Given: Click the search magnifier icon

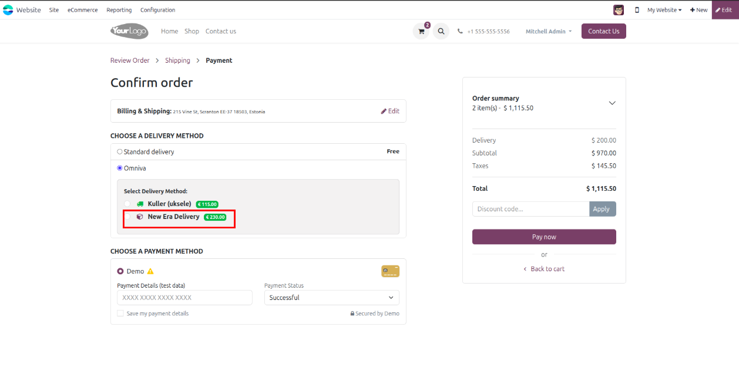Looking at the screenshot, I should point(441,32).
